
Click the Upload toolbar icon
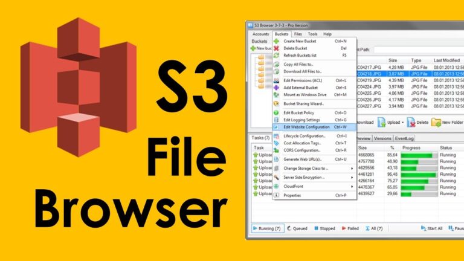[381, 122]
